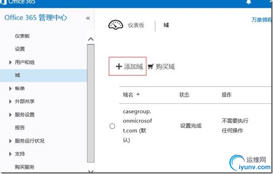Click sidebar scrollbar down arrow
This screenshot has width=273, height=174.
click(91, 171)
